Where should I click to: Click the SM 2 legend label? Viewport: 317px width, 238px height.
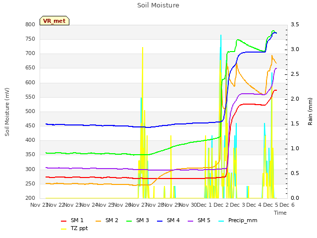pos(111,220)
